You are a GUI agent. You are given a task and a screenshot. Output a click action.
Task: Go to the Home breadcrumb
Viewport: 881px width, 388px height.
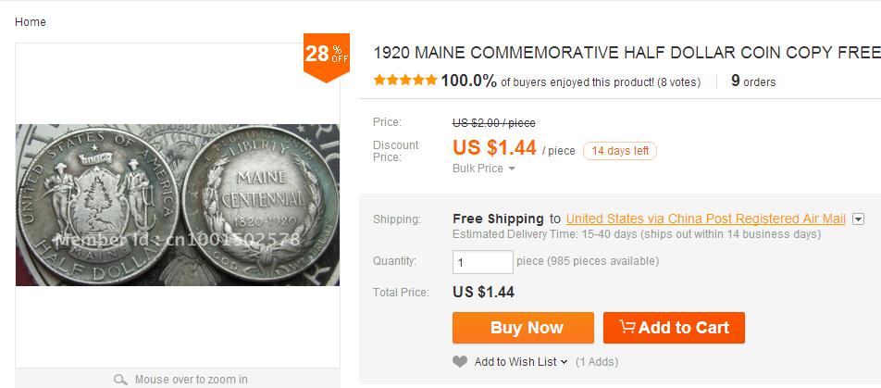(x=31, y=22)
